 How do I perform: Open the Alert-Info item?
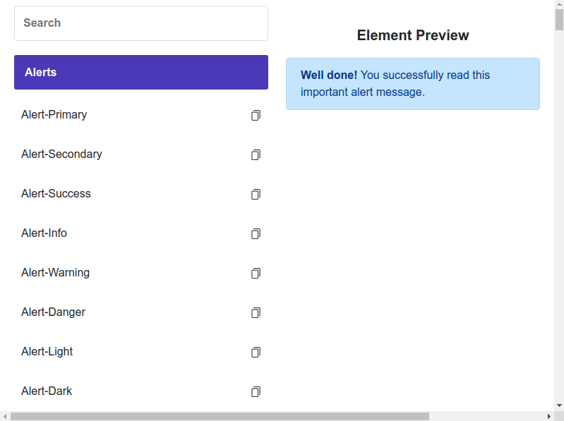(x=44, y=233)
